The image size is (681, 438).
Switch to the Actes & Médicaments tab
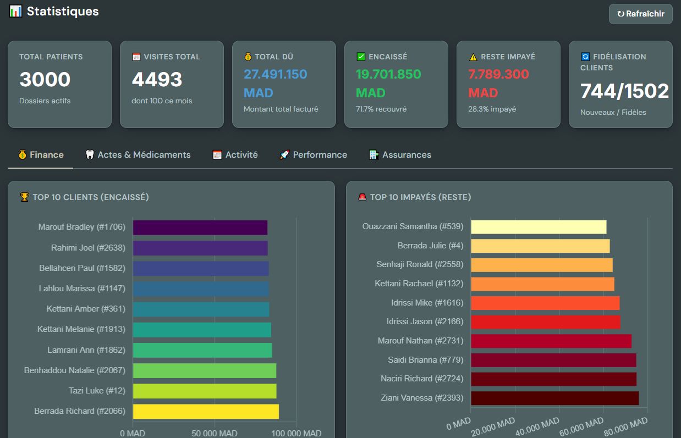click(x=138, y=155)
